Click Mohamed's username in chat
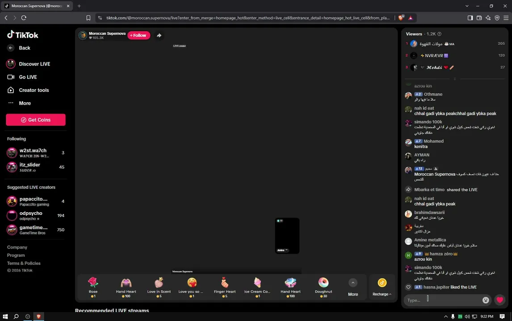Image resolution: width=512 pixels, height=321 pixels. 434,141
